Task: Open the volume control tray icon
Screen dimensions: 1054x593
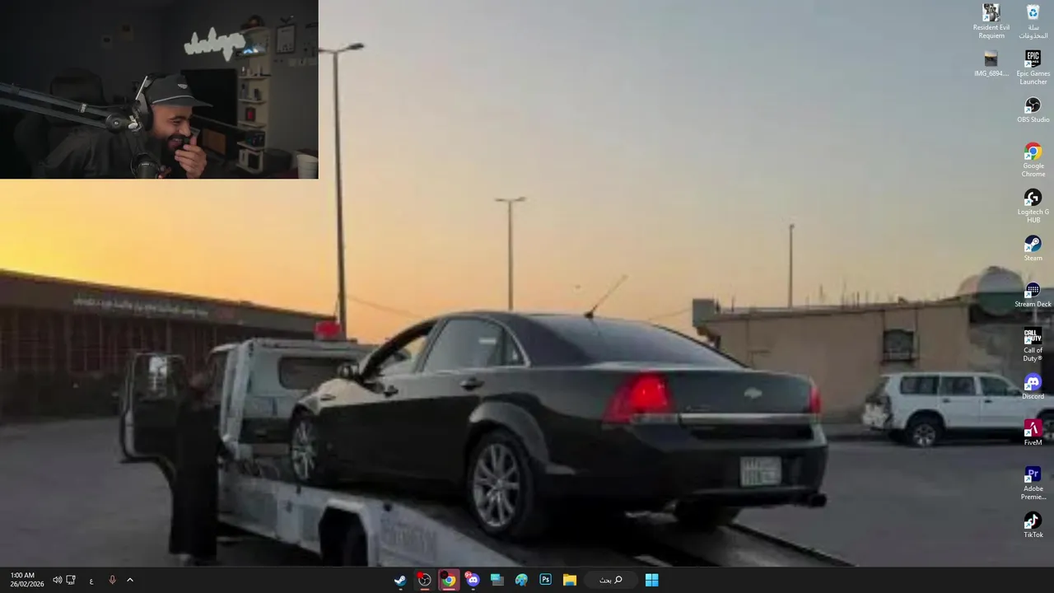Action: point(57,580)
